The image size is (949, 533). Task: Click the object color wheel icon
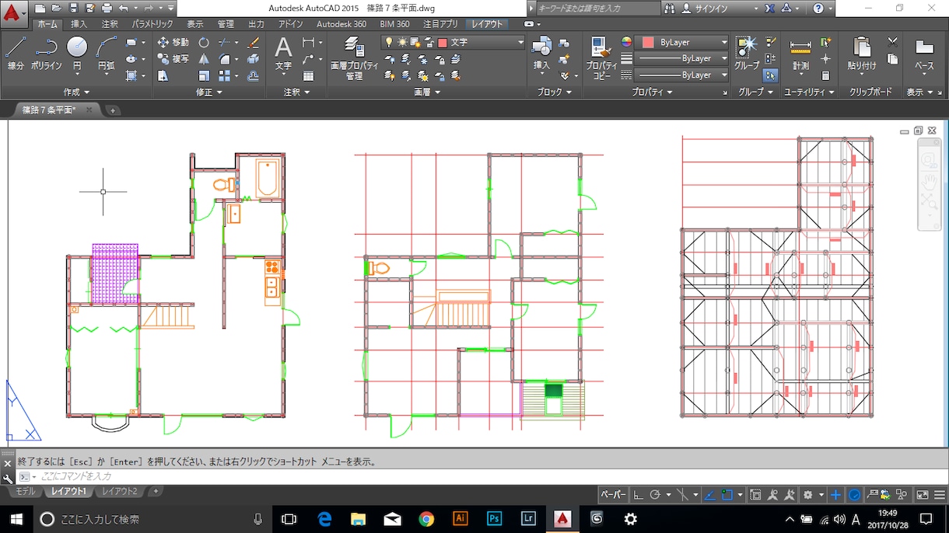626,42
